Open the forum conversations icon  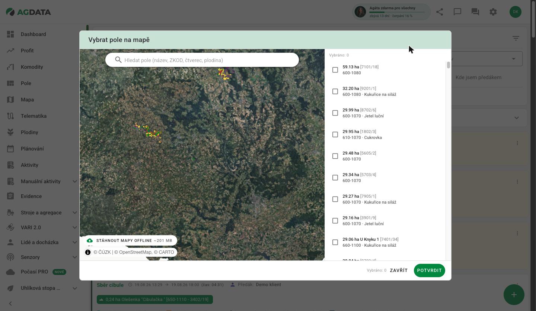tap(475, 12)
